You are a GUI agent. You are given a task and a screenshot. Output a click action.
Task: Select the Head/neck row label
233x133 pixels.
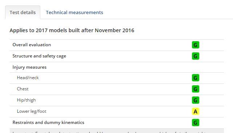(x=28, y=78)
